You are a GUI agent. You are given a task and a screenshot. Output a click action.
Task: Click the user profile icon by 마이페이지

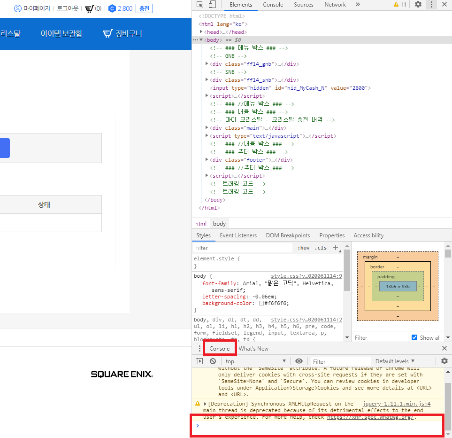(x=18, y=8)
